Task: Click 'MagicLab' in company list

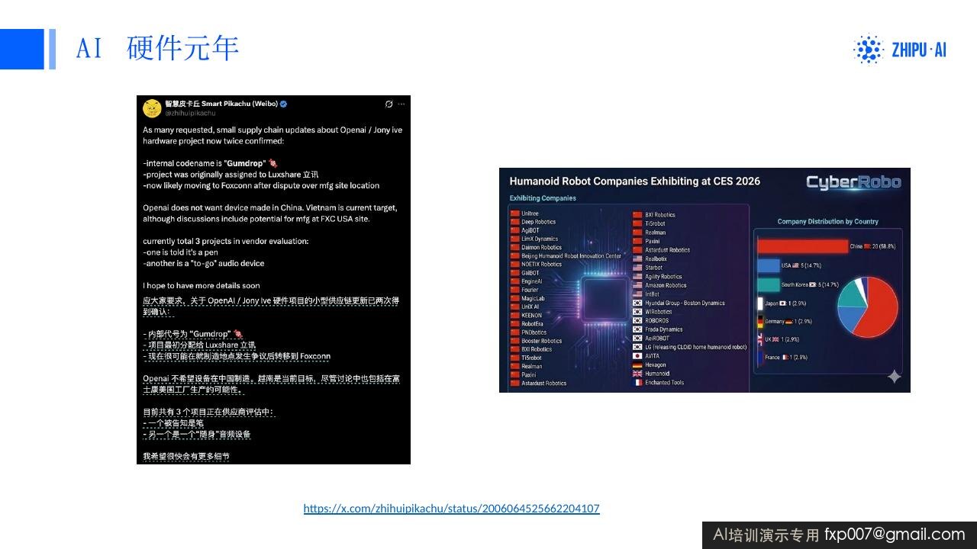Action: pos(534,298)
